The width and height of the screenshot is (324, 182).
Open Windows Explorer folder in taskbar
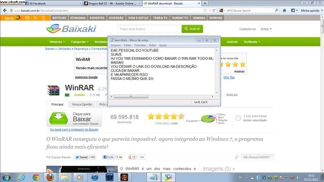(65, 177)
